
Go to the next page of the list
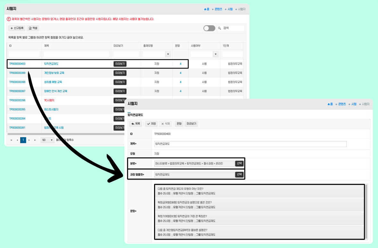29,140
